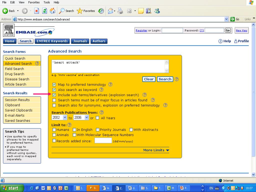The height and width of the screenshot is (192, 256).
Task: Click the Clear button
Action: point(149,79)
